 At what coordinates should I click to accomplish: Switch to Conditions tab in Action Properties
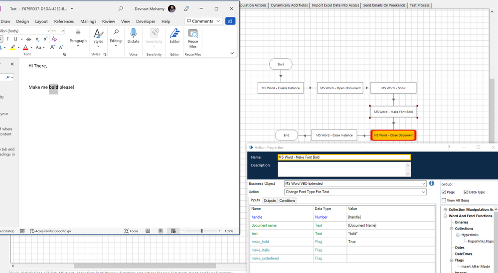click(x=287, y=201)
